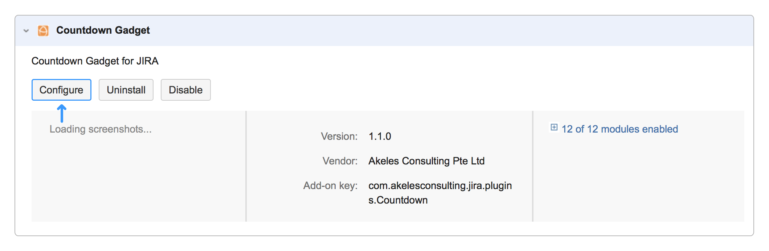Click the Version field label
The height and width of the screenshot is (251, 769).
click(x=339, y=137)
